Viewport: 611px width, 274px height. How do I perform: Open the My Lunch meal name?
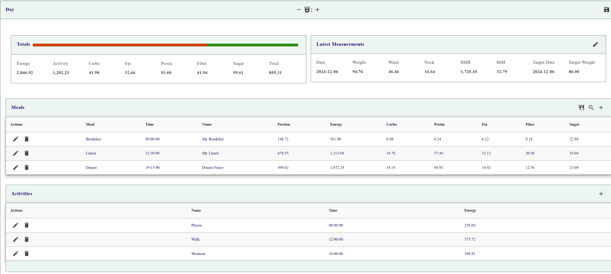(x=210, y=153)
